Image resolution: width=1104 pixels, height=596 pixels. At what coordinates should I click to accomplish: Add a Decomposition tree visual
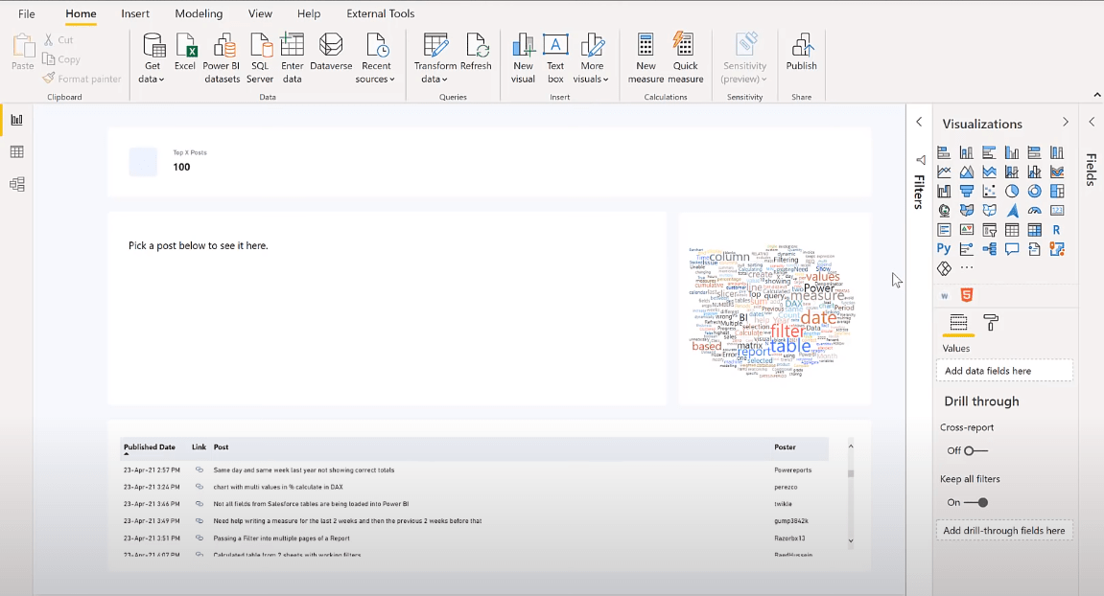(989, 248)
